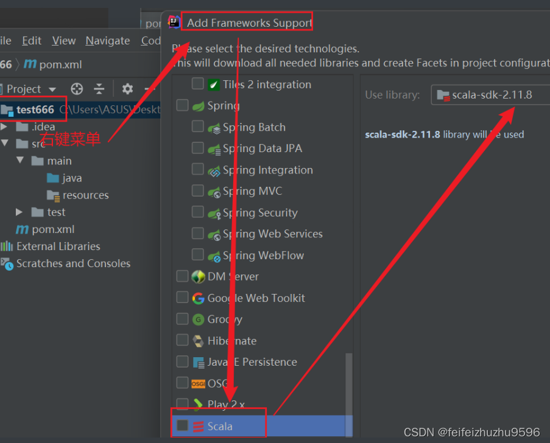Enable the Spring Security checkbox
The width and height of the screenshot is (550, 443).
tap(198, 212)
